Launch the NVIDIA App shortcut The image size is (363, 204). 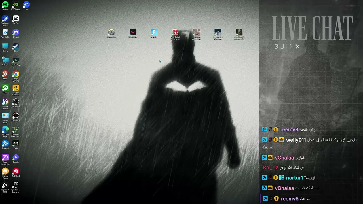coord(16,6)
